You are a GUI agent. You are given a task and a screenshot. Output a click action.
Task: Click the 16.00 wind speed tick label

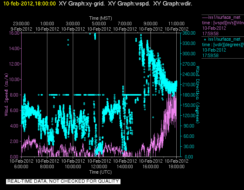point(14,33)
